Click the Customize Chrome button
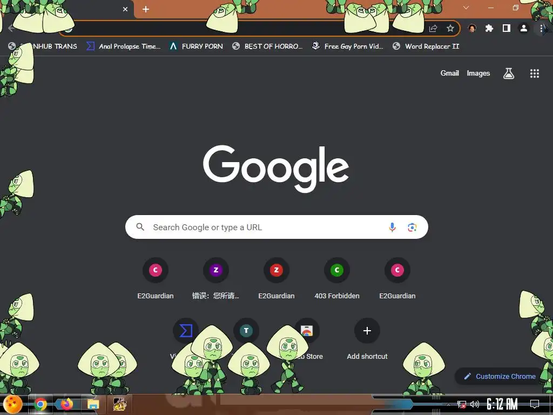553x415 pixels. click(500, 376)
